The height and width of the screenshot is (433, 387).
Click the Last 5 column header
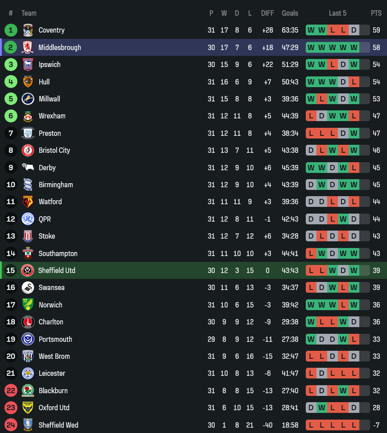coord(337,13)
